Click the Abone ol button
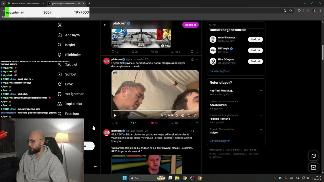324x182 pixels. (x=190, y=25)
